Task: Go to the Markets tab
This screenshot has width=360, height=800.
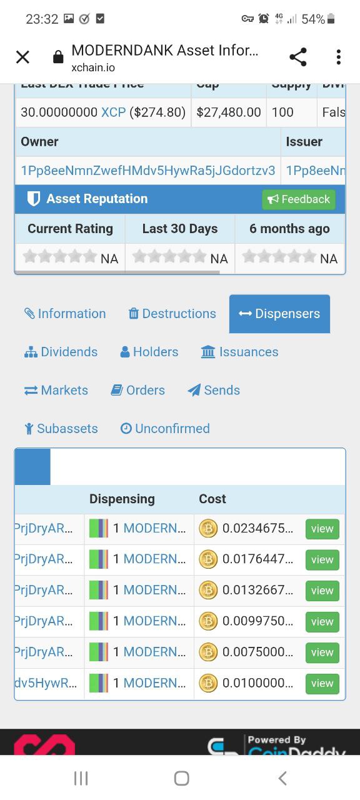Action: 56,390
